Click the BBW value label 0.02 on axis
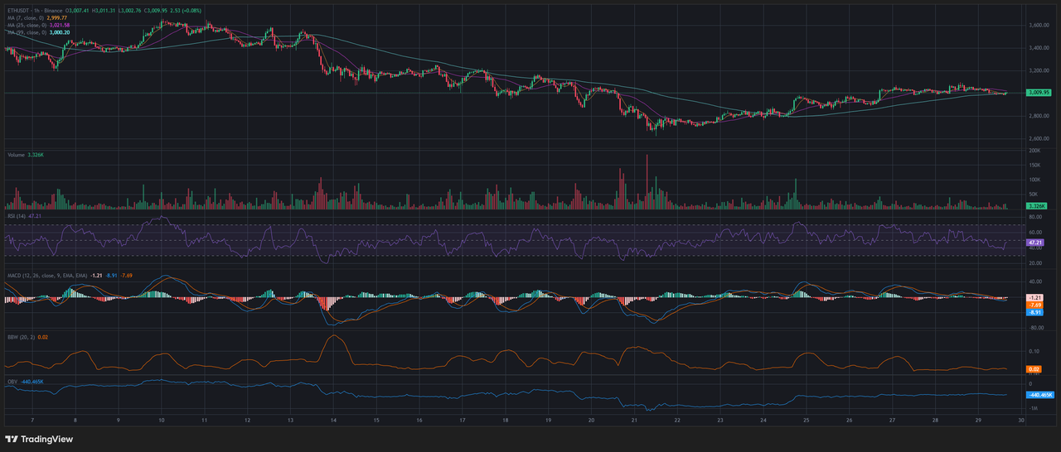The image size is (1061, 452). click(1034, 368)
